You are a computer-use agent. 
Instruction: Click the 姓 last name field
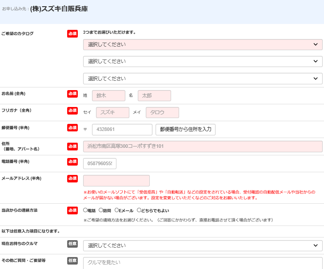(x=109, y=95)
